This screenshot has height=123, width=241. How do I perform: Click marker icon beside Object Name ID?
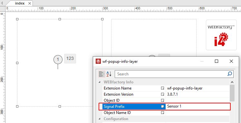tap(162, 113)
